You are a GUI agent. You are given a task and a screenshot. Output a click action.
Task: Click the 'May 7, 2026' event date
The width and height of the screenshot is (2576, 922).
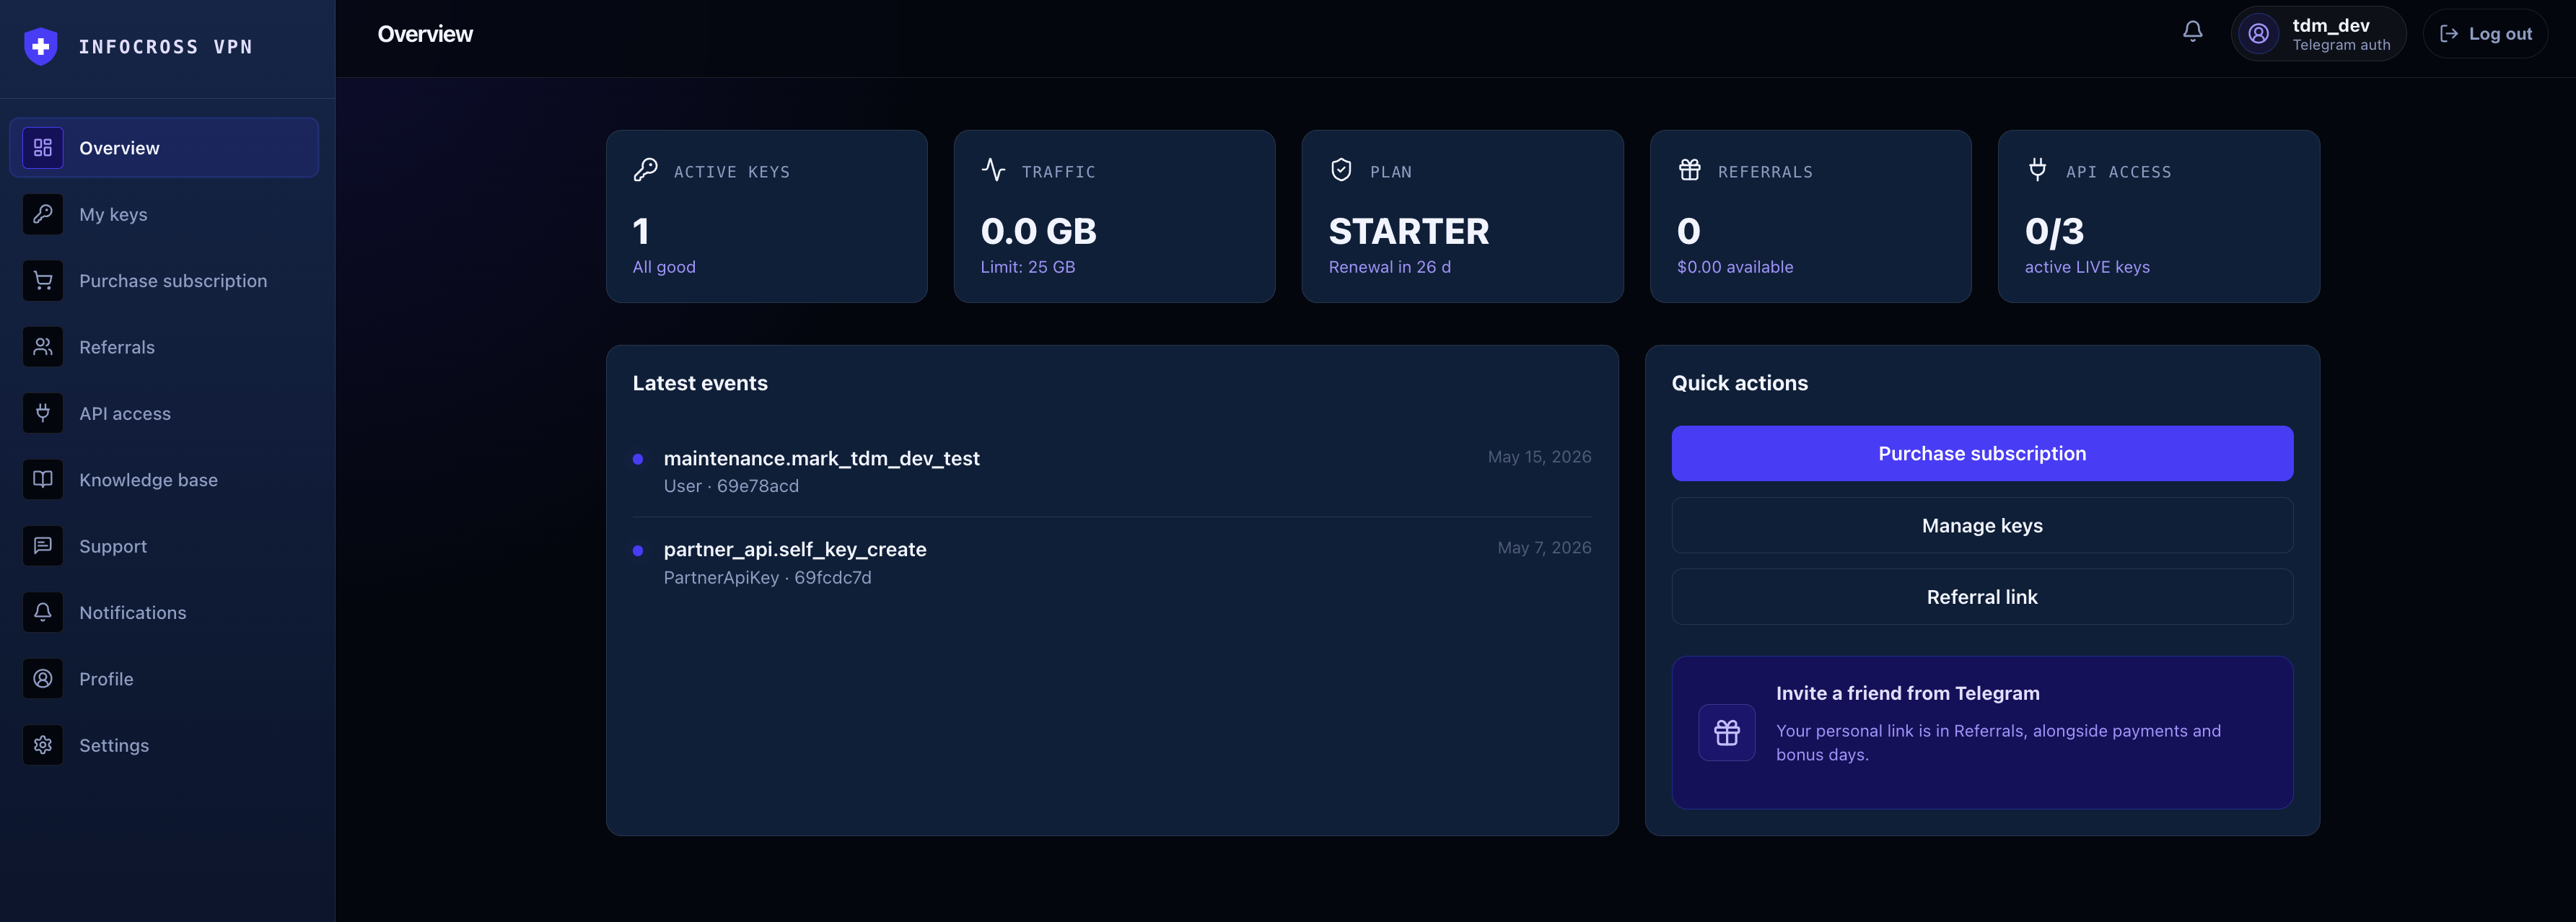[1544, 548]
